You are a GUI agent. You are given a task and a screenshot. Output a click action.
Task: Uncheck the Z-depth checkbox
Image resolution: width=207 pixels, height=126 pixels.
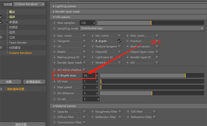click(x=119, y=41)
